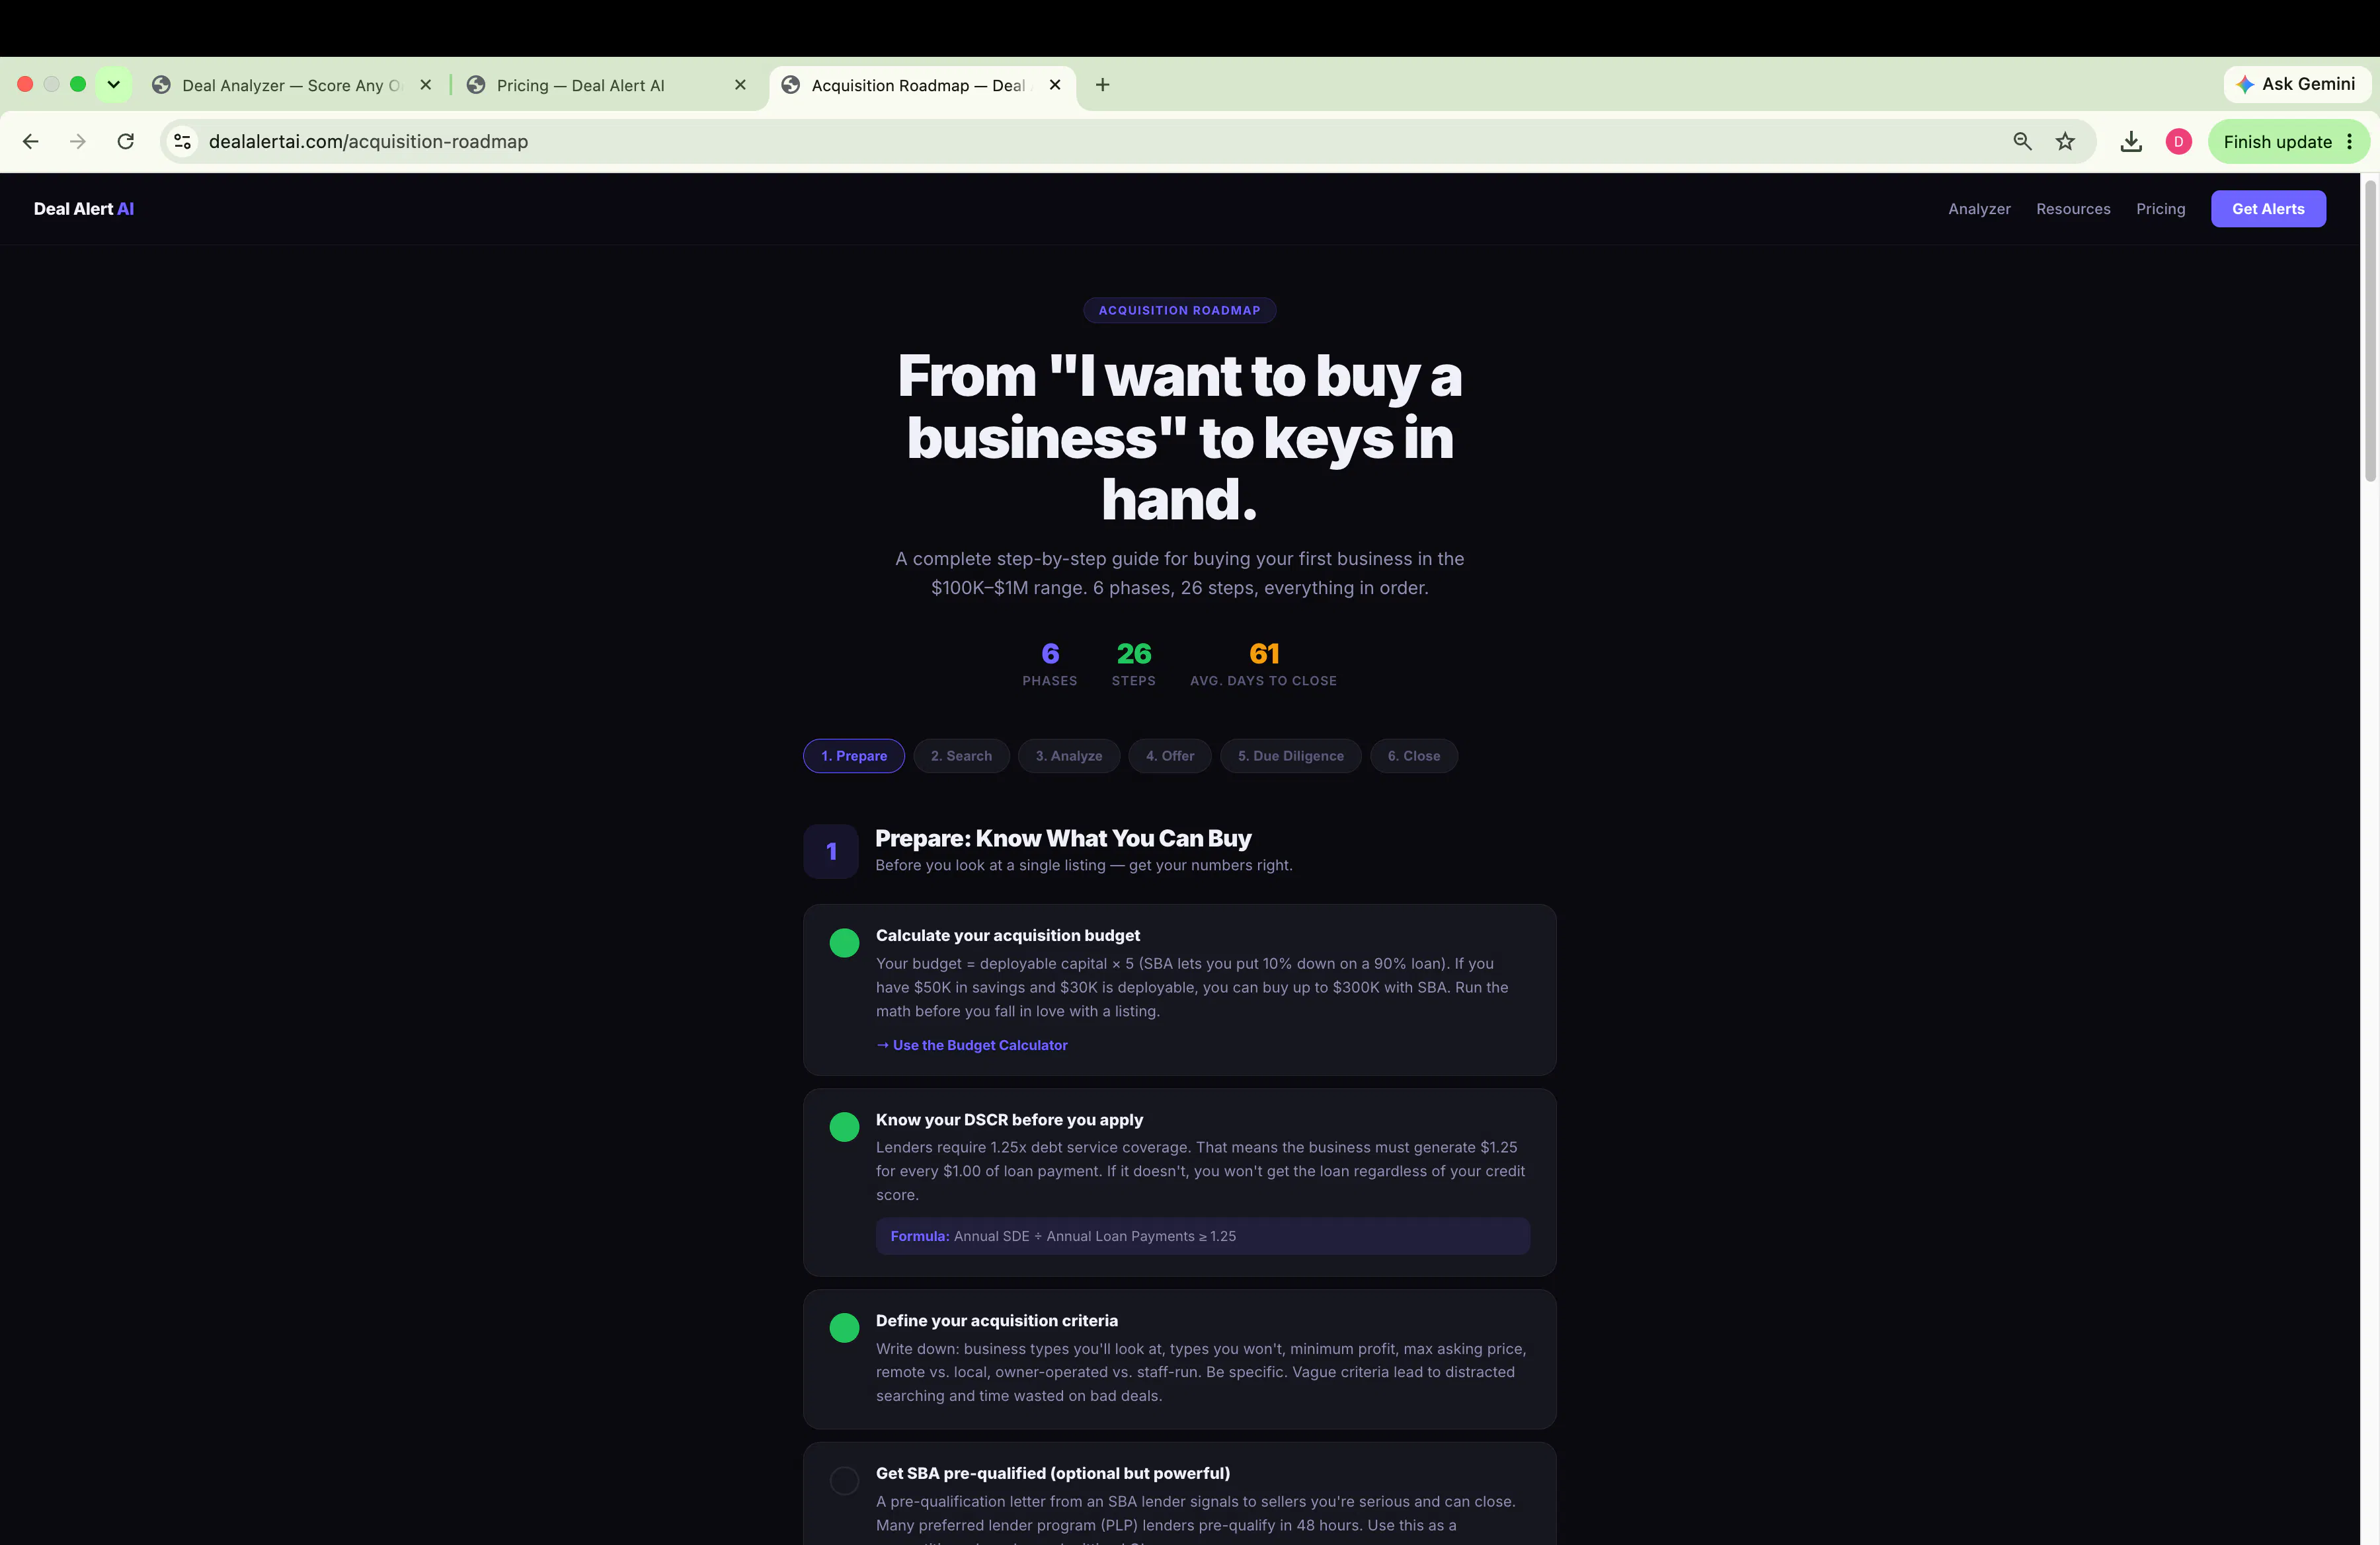Click the green macOS fullscreen button
The width and height of the screenshot is (2380, 1545).
(x=78, y=85)
